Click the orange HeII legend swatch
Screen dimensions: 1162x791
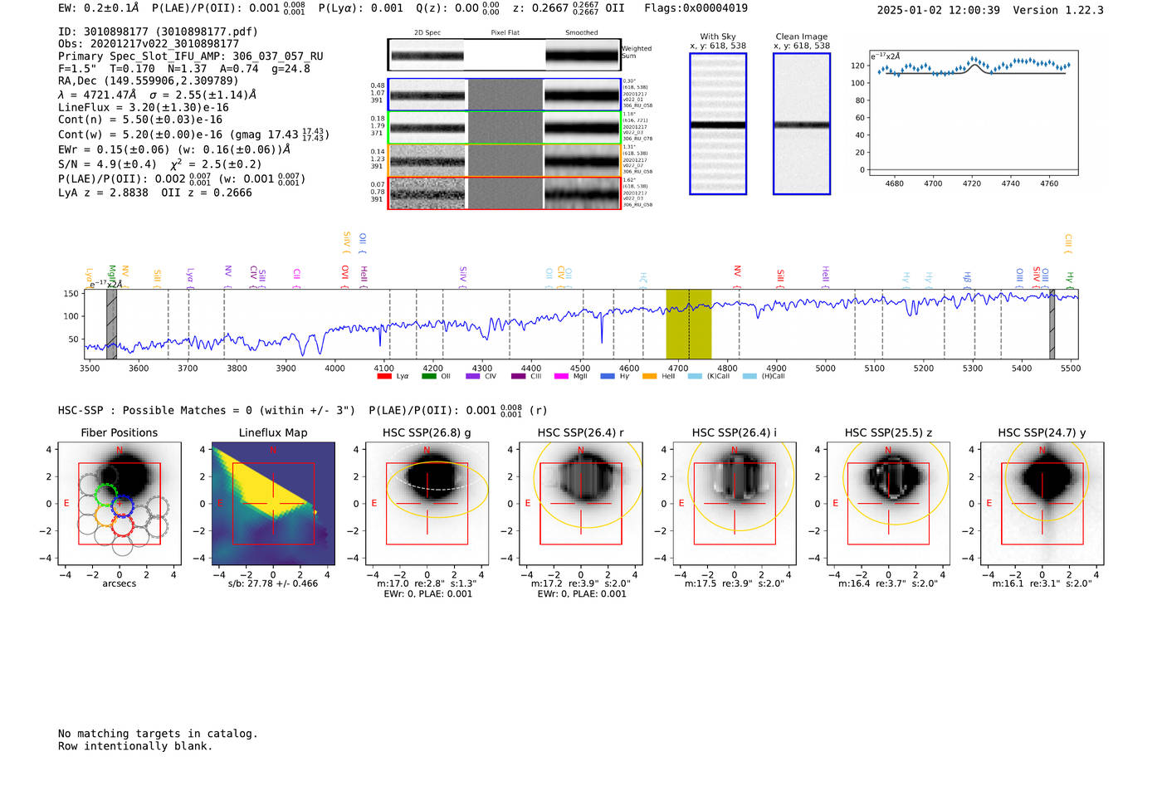click(650, 377)
